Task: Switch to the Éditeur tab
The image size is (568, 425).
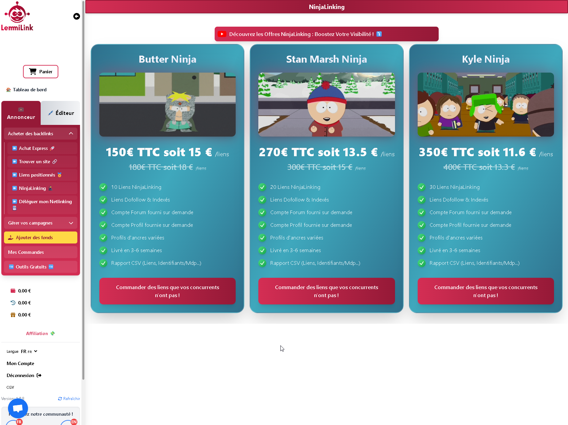Action: [61, 113]
